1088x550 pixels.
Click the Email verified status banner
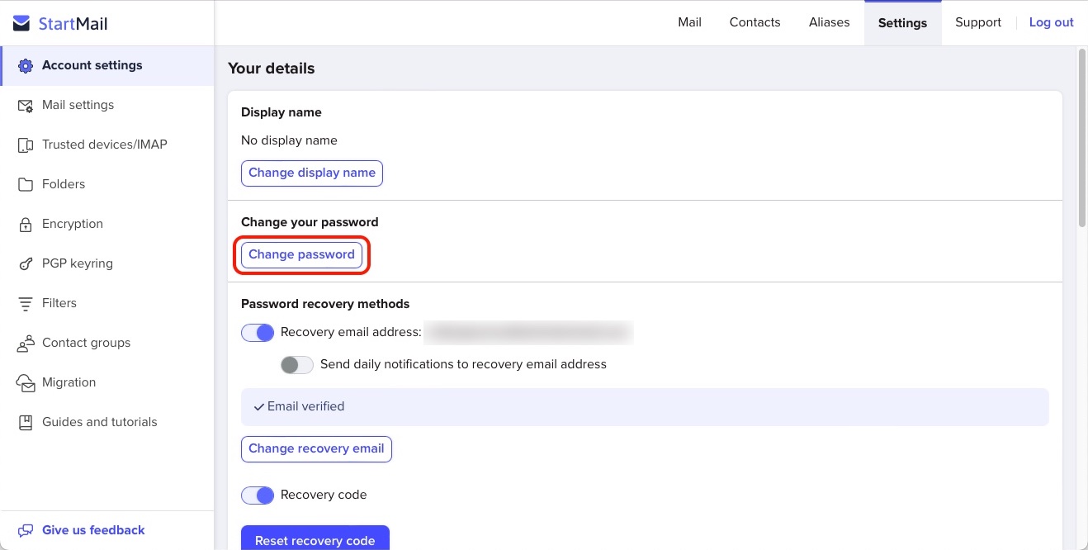pos(645,407)
